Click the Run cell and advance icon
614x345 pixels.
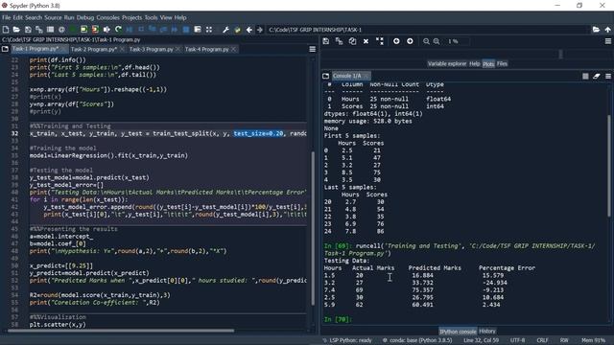point(95,30)
